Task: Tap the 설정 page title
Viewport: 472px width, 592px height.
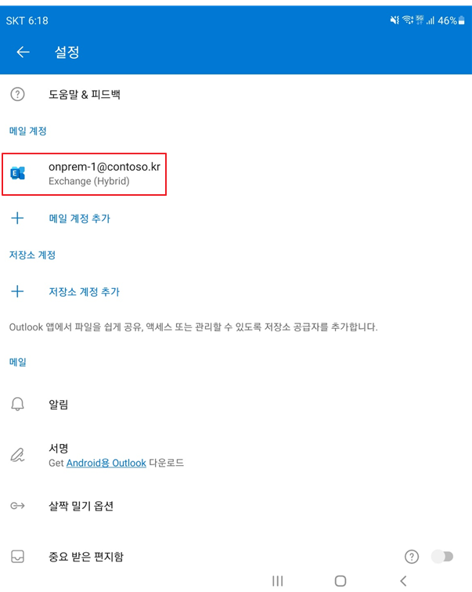Action: pyautogui.click(x=67, y=52)
